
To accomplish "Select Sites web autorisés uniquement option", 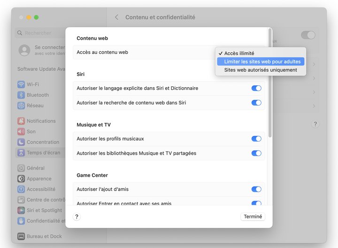I will [260, 70].
